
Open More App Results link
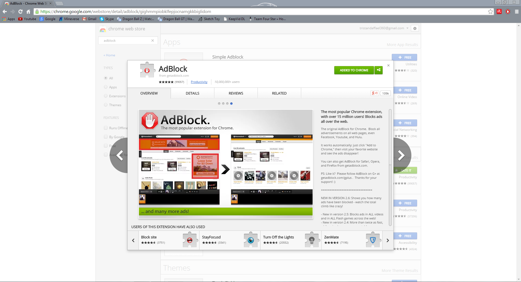point(402,45)
